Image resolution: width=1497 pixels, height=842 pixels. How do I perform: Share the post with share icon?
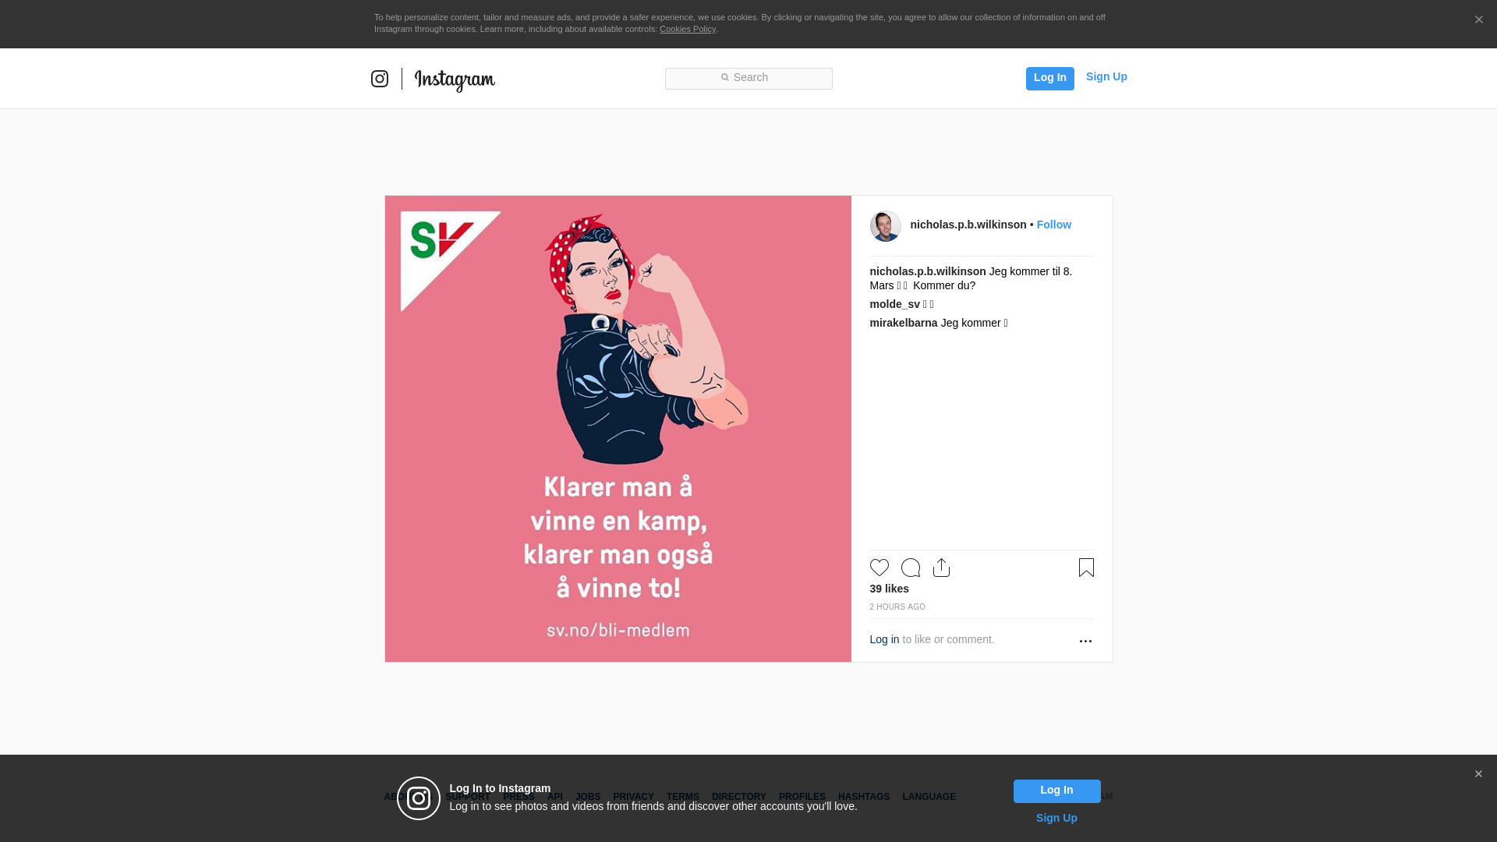pos(941,568)
